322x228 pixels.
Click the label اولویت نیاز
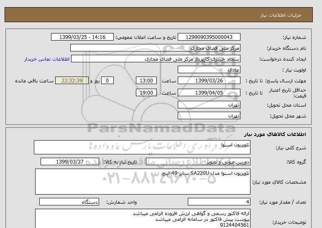coord(294,70)
